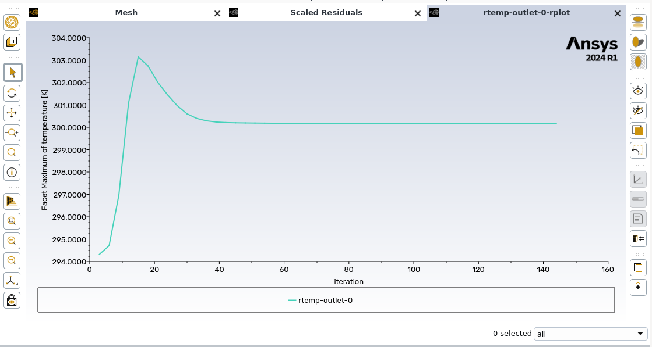Click the colormap legend toggle icon
This screenshot has height=347, width=652.
point(639,238)
